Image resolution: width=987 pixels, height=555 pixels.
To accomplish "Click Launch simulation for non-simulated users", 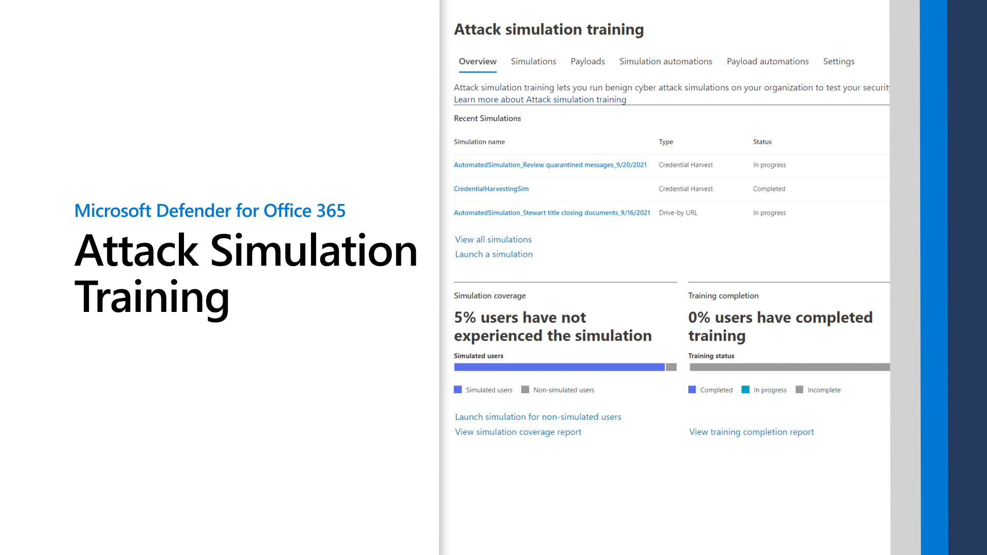I will pyautogui.click(x=538, y=417).
